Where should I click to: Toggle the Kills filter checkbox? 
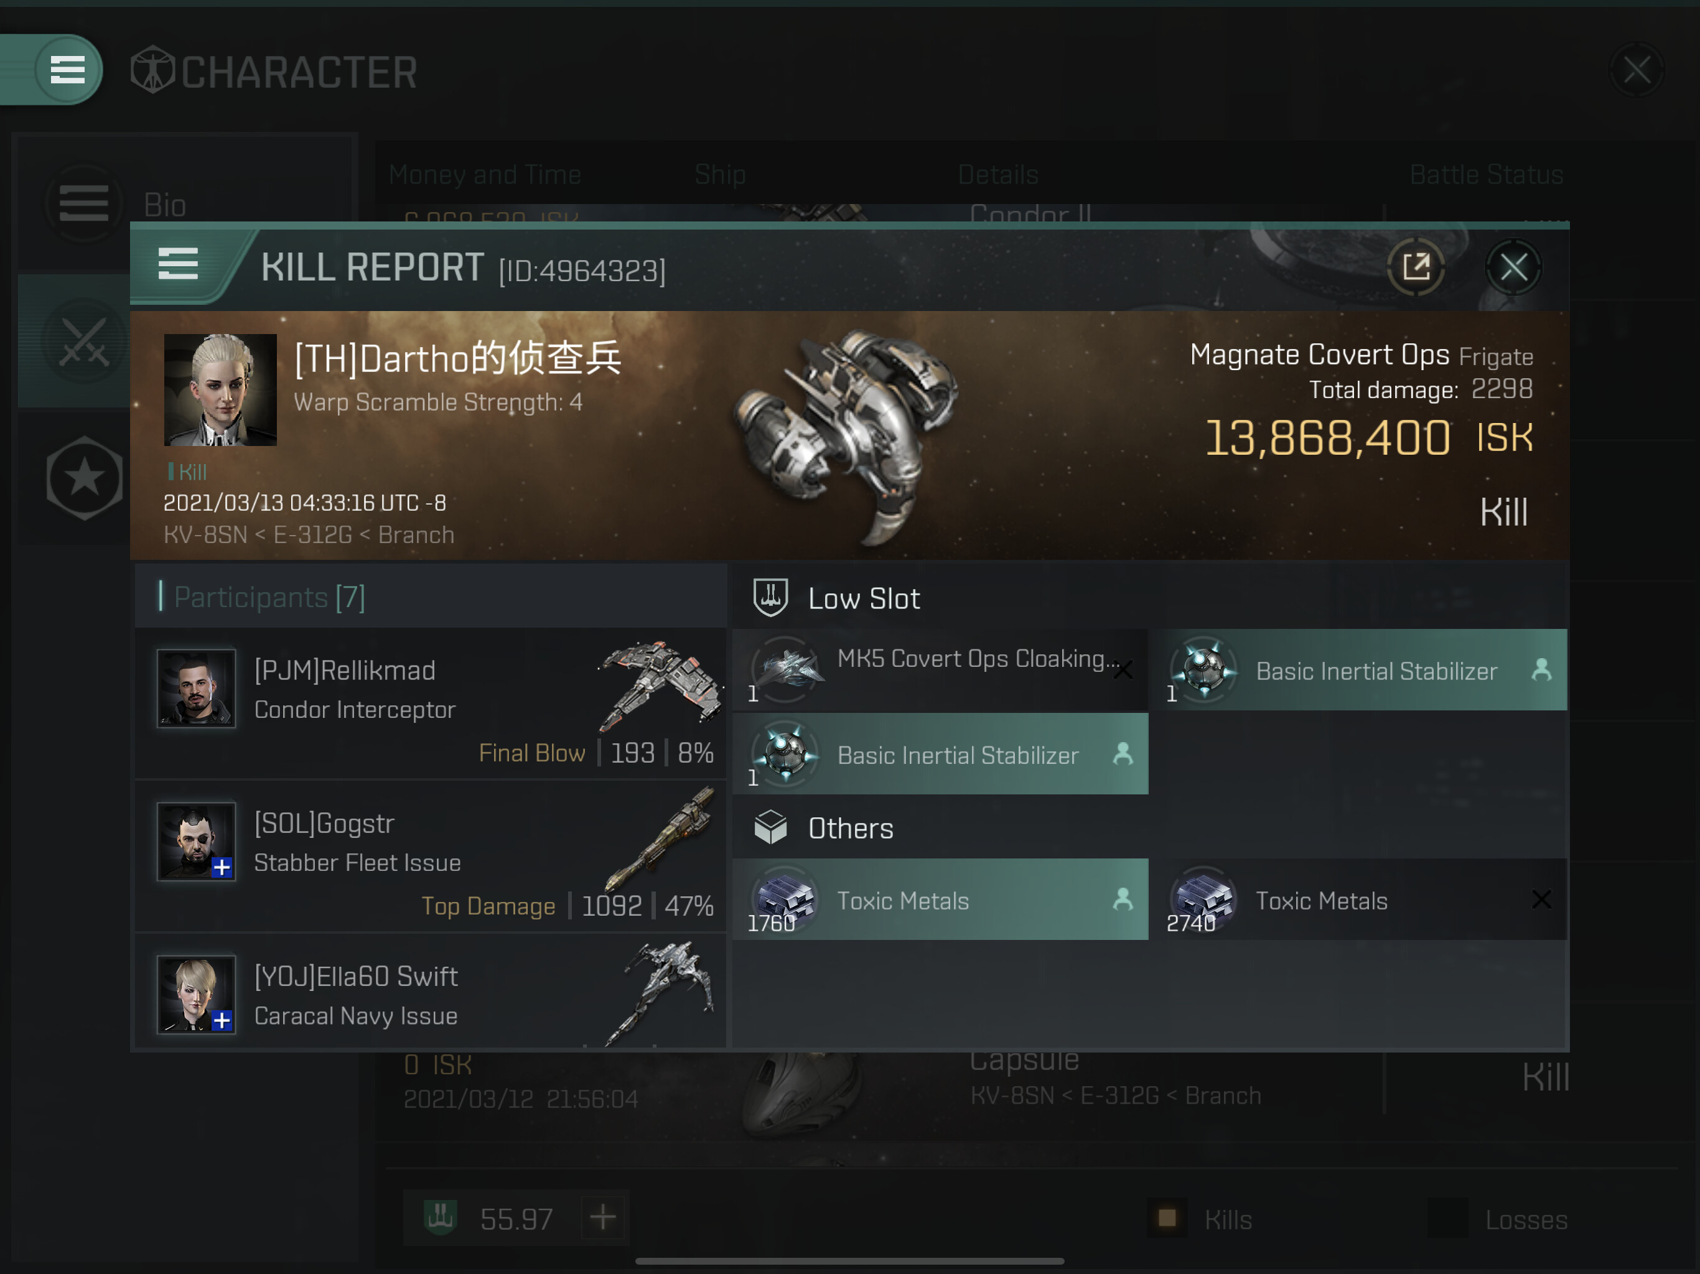point(1167,1218)
